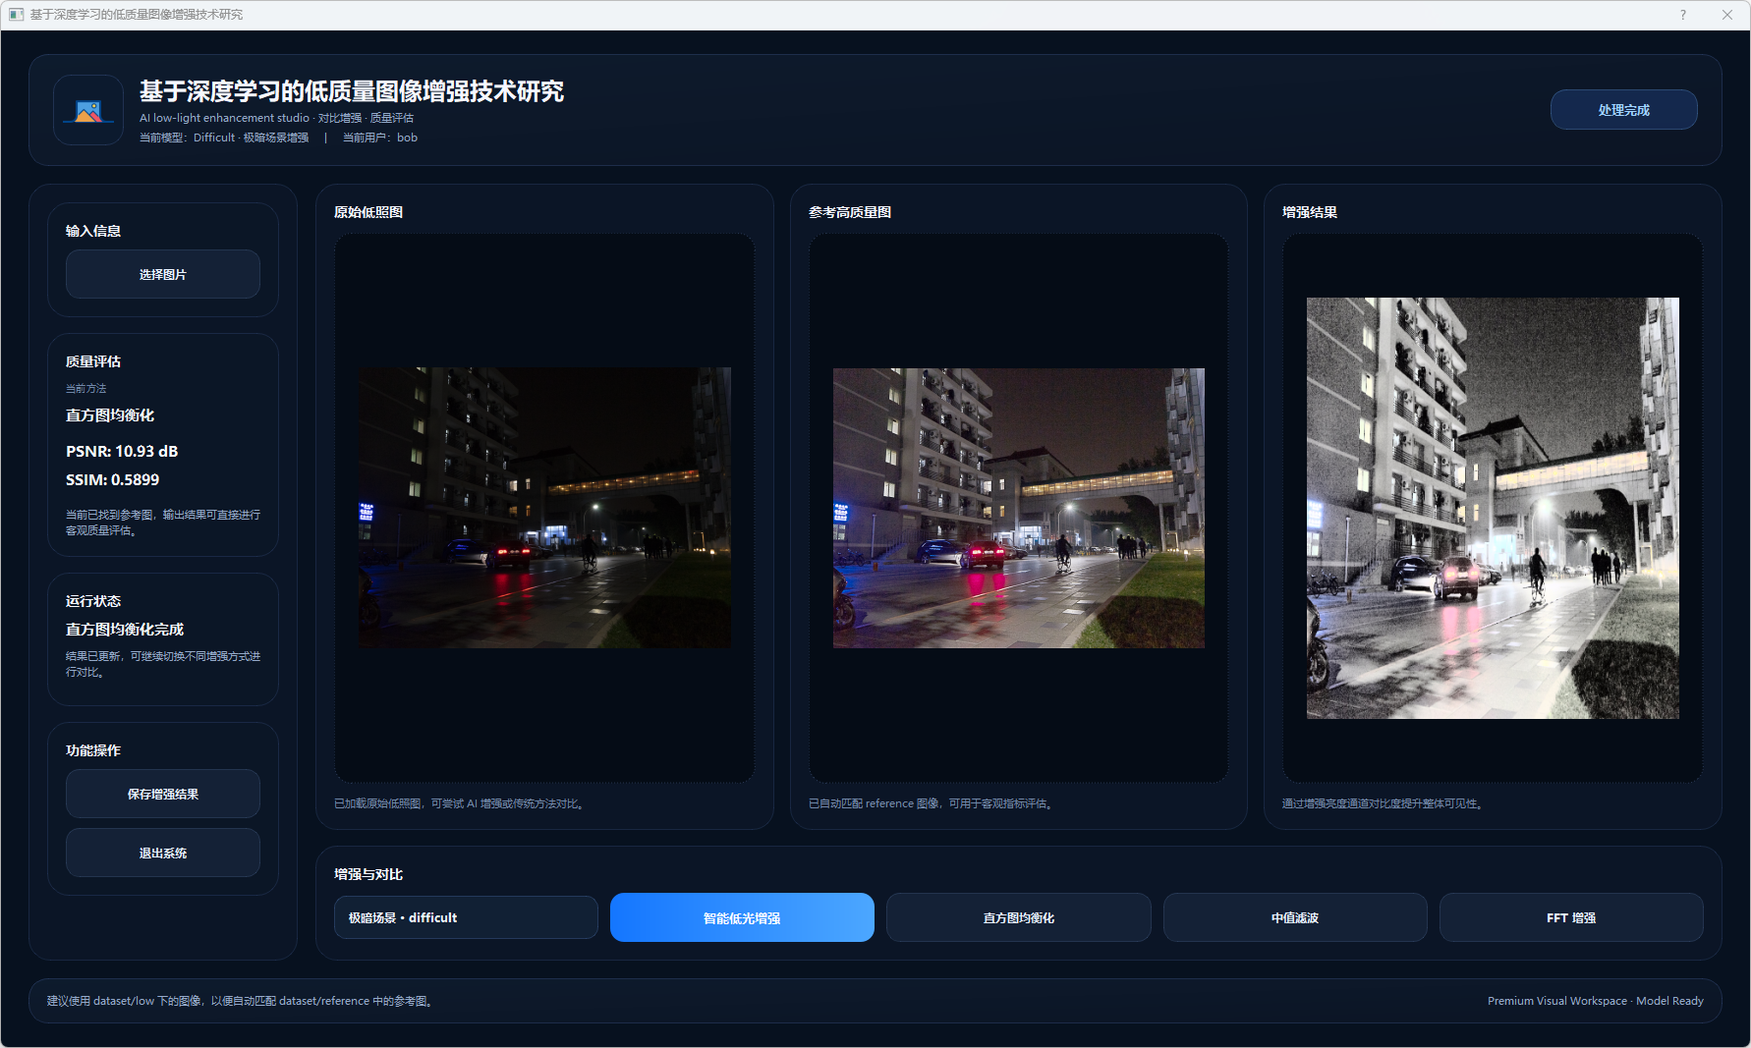The height and width of the screenshot is (1048, 1751).
Task: Click the PSNR 10.93 dB value
Action: pyautogui.click(x=122, y=452)
